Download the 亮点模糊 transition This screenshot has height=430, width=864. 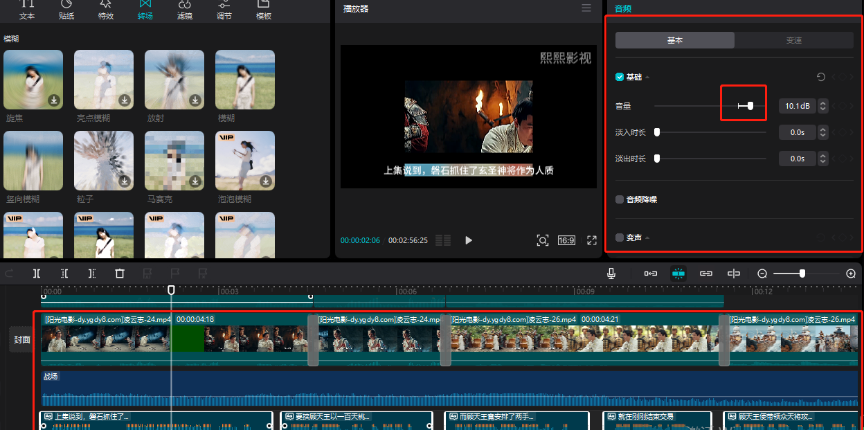[x=125, y=100]
